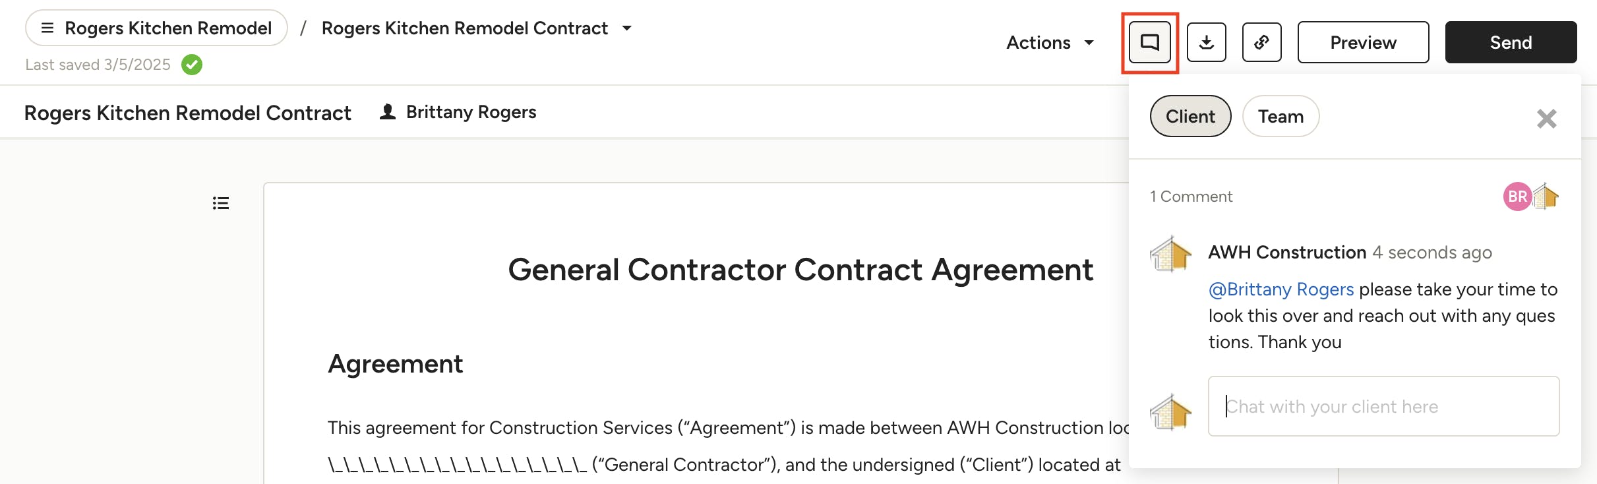The width and height of the screenshot is (1597, 484).
Task: Click the @Brittany Rogers mention link
Action: tap(1281, 289)
